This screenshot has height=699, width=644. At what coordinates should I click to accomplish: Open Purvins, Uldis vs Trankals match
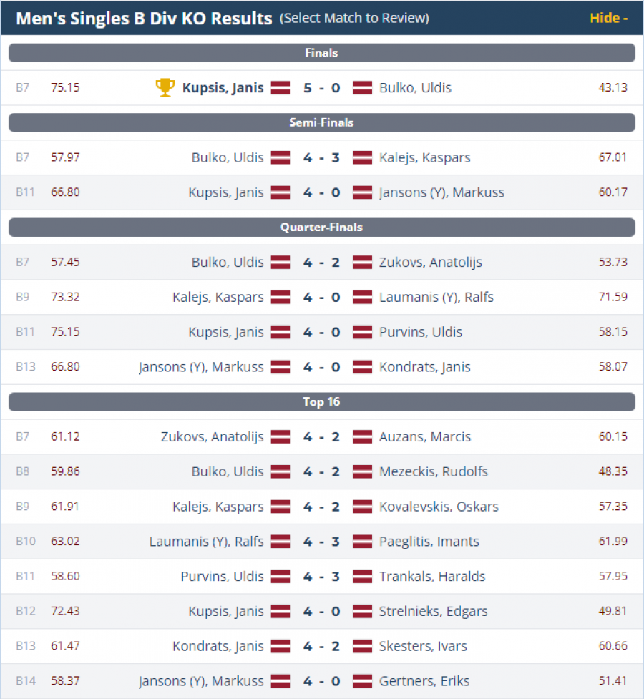(x=321, y=577)
